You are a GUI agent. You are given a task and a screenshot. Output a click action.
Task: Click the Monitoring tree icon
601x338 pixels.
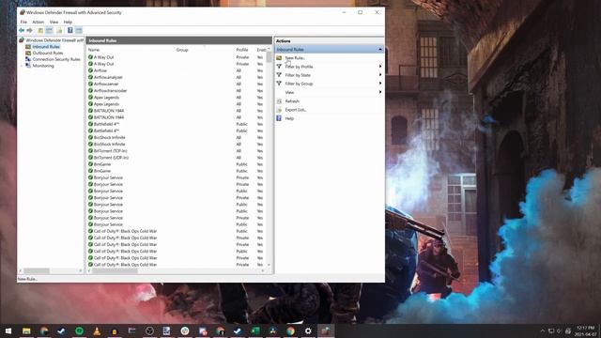click(x=28, y=66)
